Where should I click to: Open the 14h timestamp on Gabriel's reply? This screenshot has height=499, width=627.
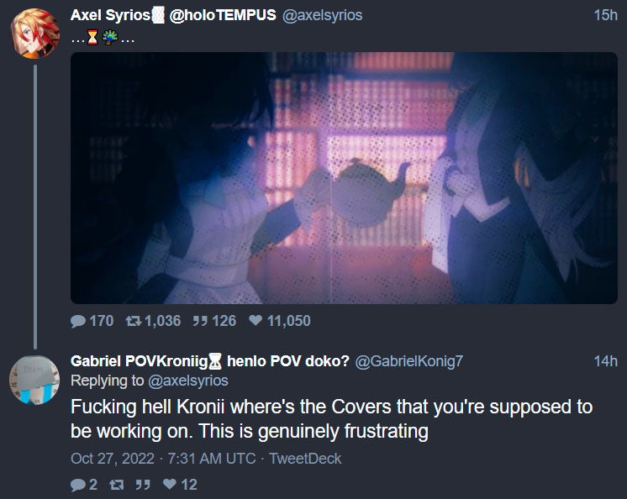[x=605, y=361]
